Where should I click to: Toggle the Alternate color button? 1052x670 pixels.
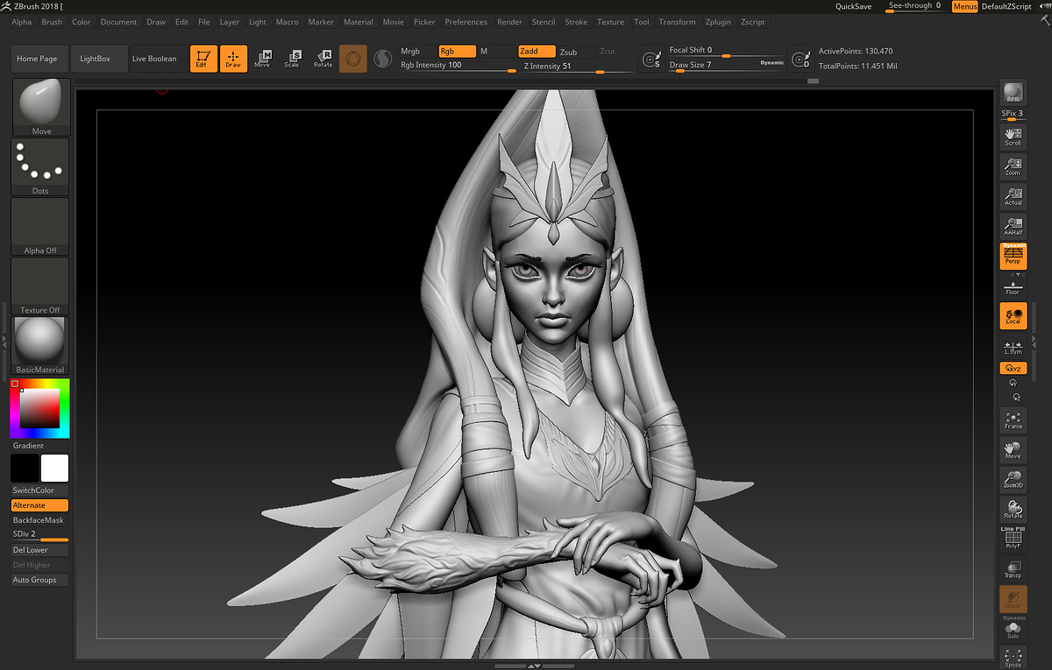coord(40,505)
